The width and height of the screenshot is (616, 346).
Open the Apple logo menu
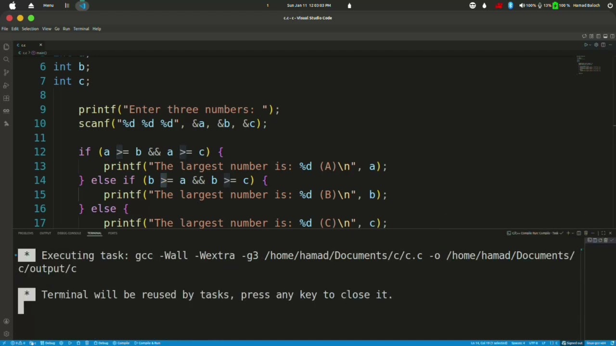(x=13, y=5)
